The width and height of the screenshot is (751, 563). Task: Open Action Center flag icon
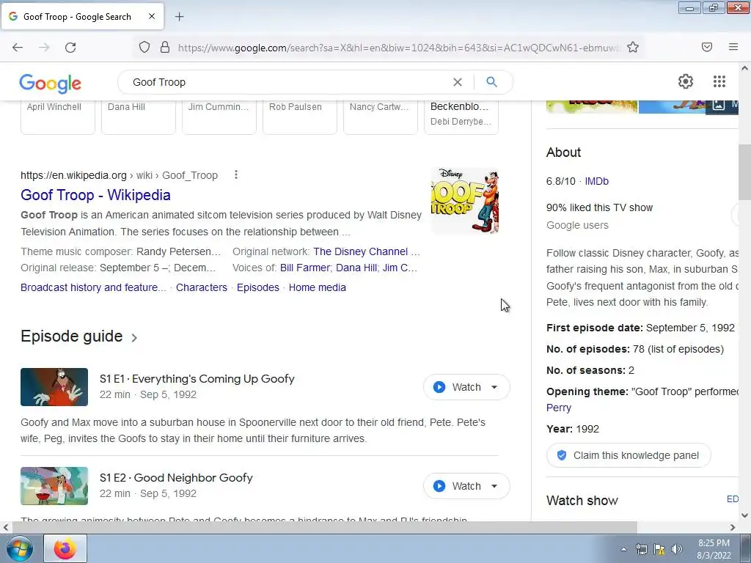(659, 549)
